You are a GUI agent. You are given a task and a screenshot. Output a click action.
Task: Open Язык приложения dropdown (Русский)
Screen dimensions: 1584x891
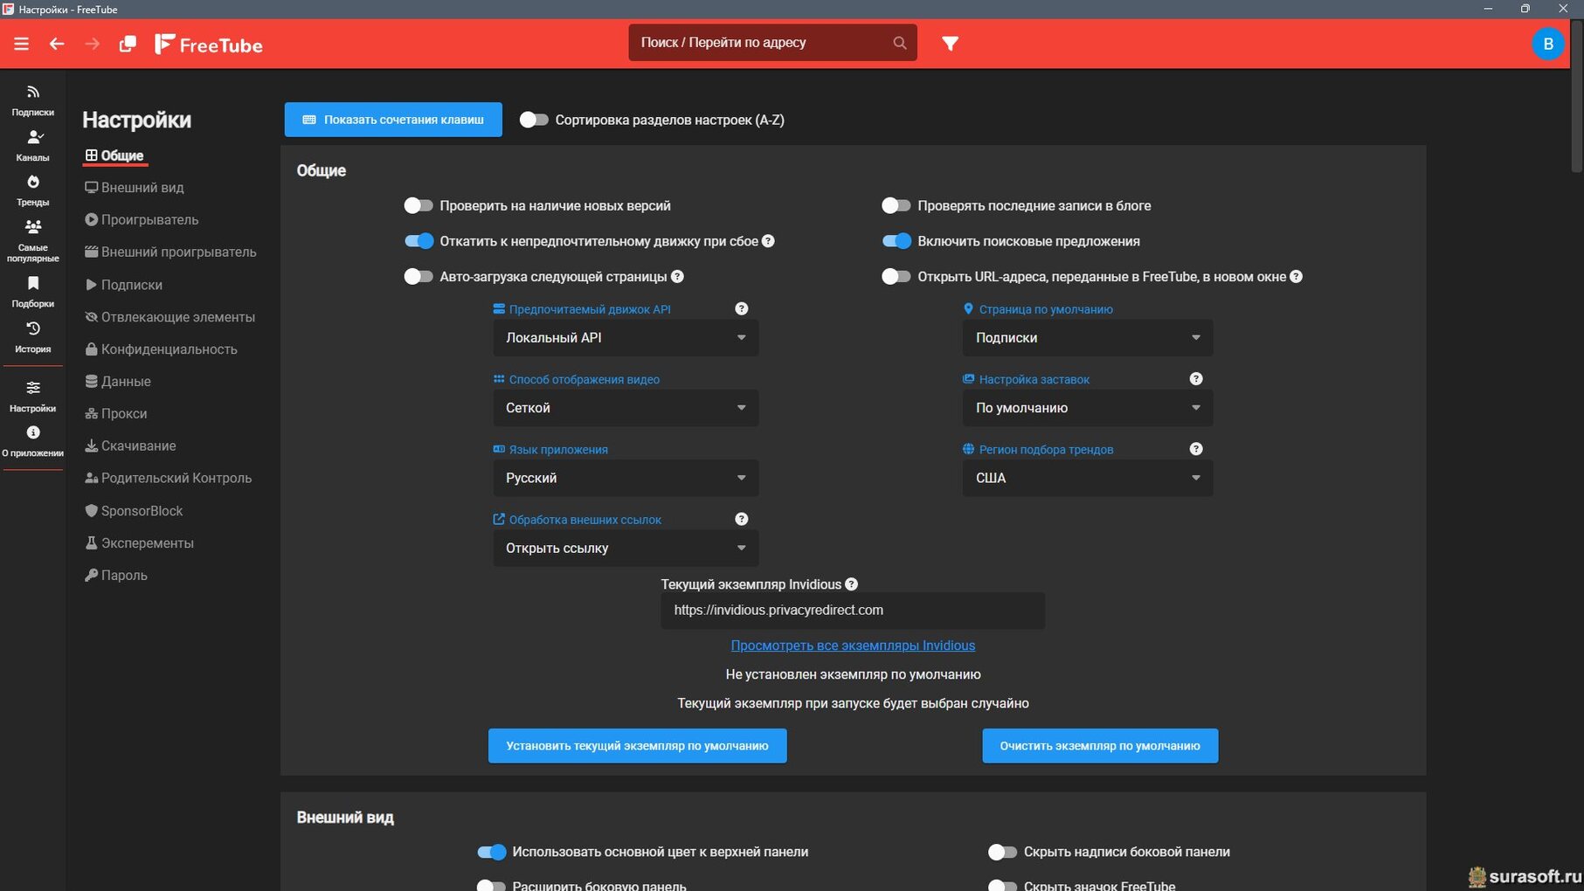pyautogui.click(x=626, y=478)
